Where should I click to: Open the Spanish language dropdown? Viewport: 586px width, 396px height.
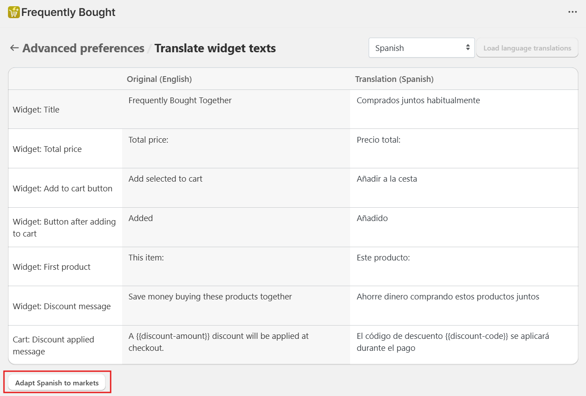[421, 48]
